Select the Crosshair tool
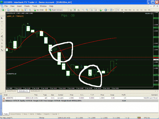The width and height of the screenshot is (159, 119). click(2, 22)
